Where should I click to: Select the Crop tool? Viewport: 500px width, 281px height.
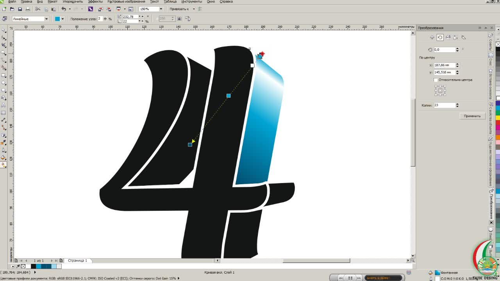coord(4,45)
